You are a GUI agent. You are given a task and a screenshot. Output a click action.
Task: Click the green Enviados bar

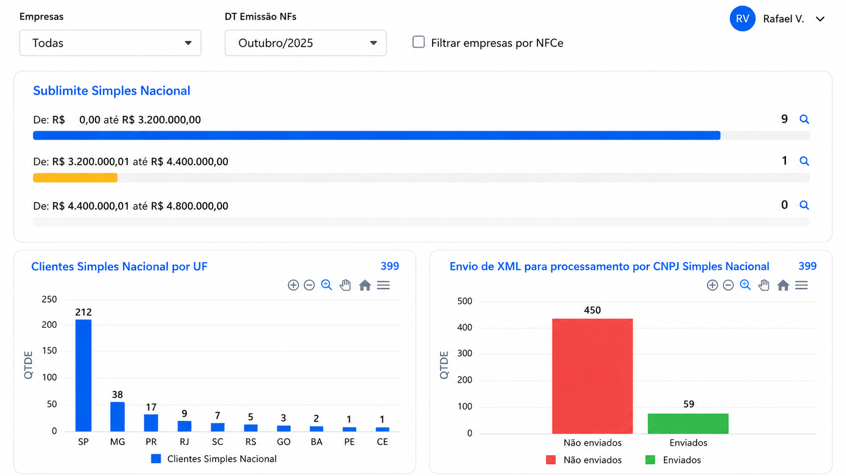[x=688, y=424]
